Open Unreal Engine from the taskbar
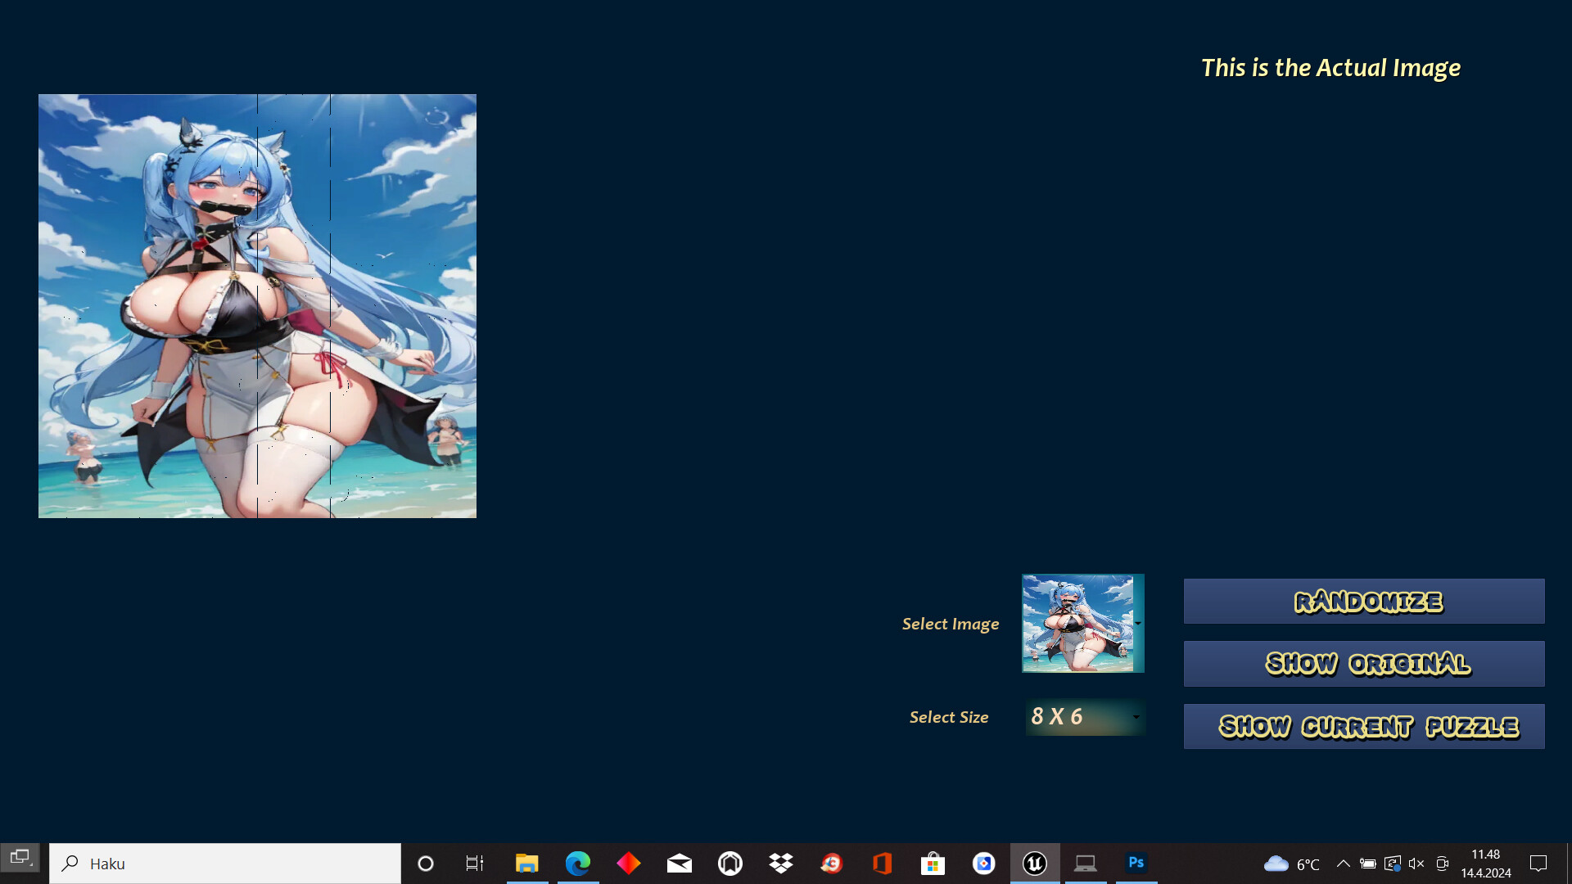This screenshot has width=1572, height=884. (1035, 863)
